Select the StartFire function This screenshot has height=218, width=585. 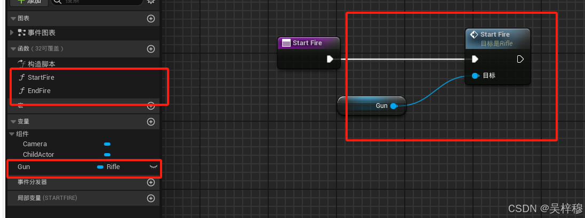(41, 78)
